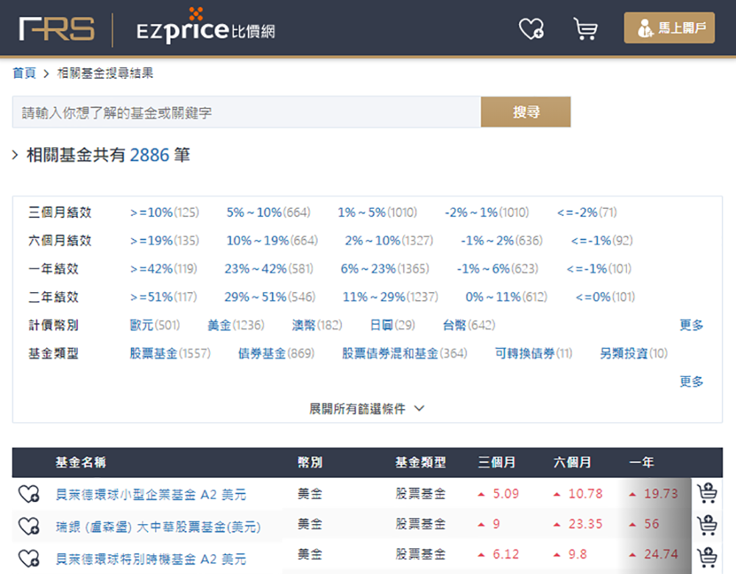Open the favorites heart icon in header
This screenshot has width=736, height=574.
531,29
